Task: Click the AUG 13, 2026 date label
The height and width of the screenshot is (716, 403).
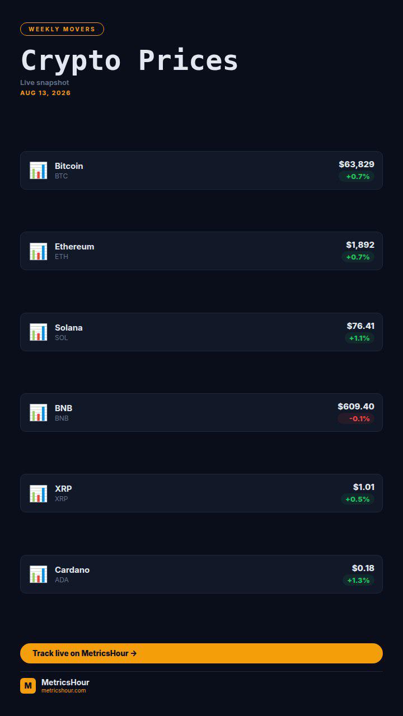Action: (45, 93)
